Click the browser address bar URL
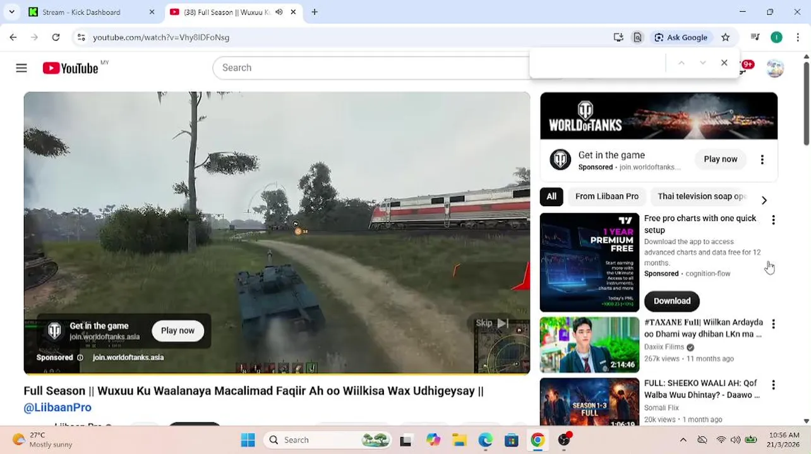The height and width of the screenshot is (454, 811). [161, 37]
